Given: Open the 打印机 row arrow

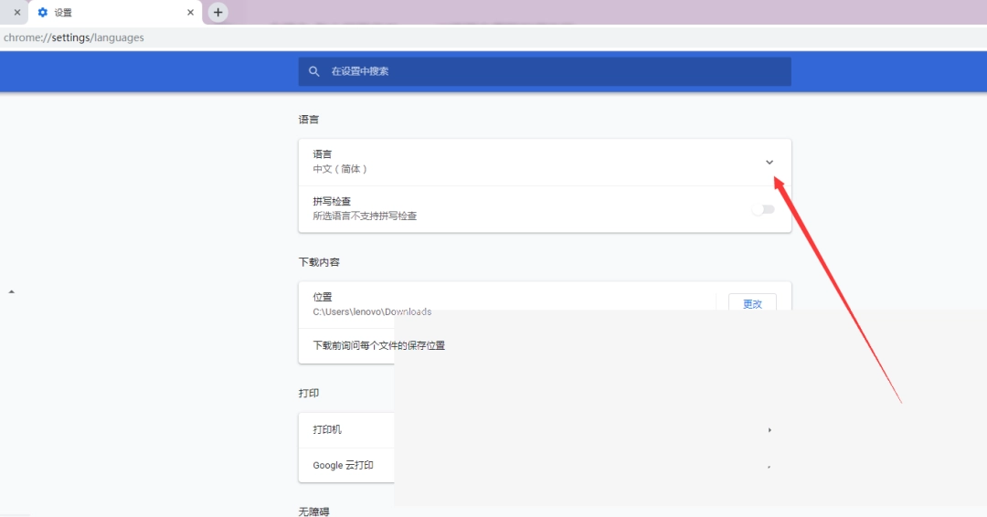Looking at the screenshot, I should tap(769, 430).
